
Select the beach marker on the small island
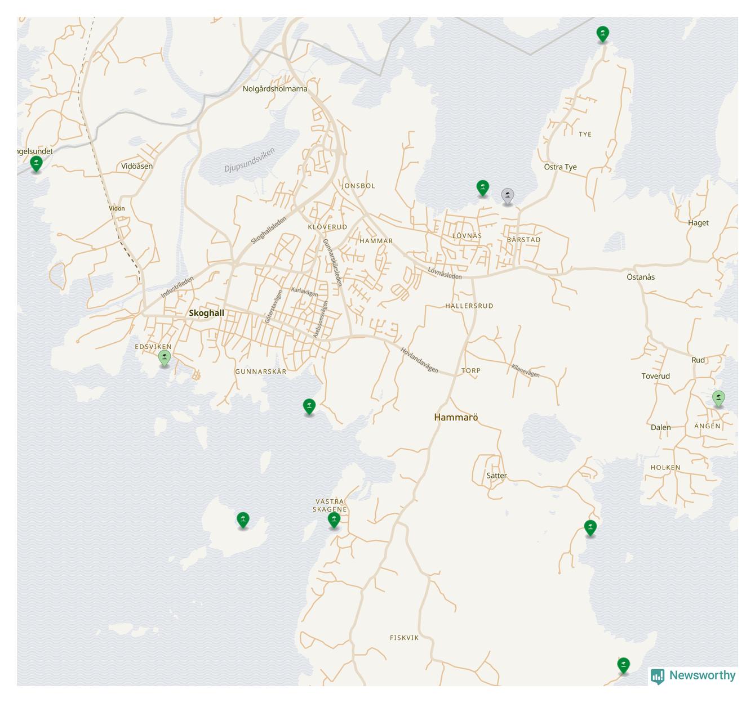pos(243,520)
